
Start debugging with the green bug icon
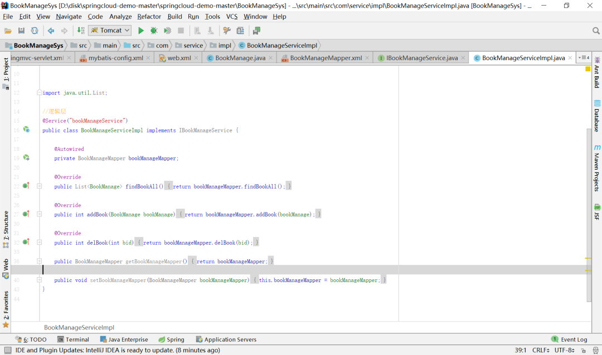[154, 31]
